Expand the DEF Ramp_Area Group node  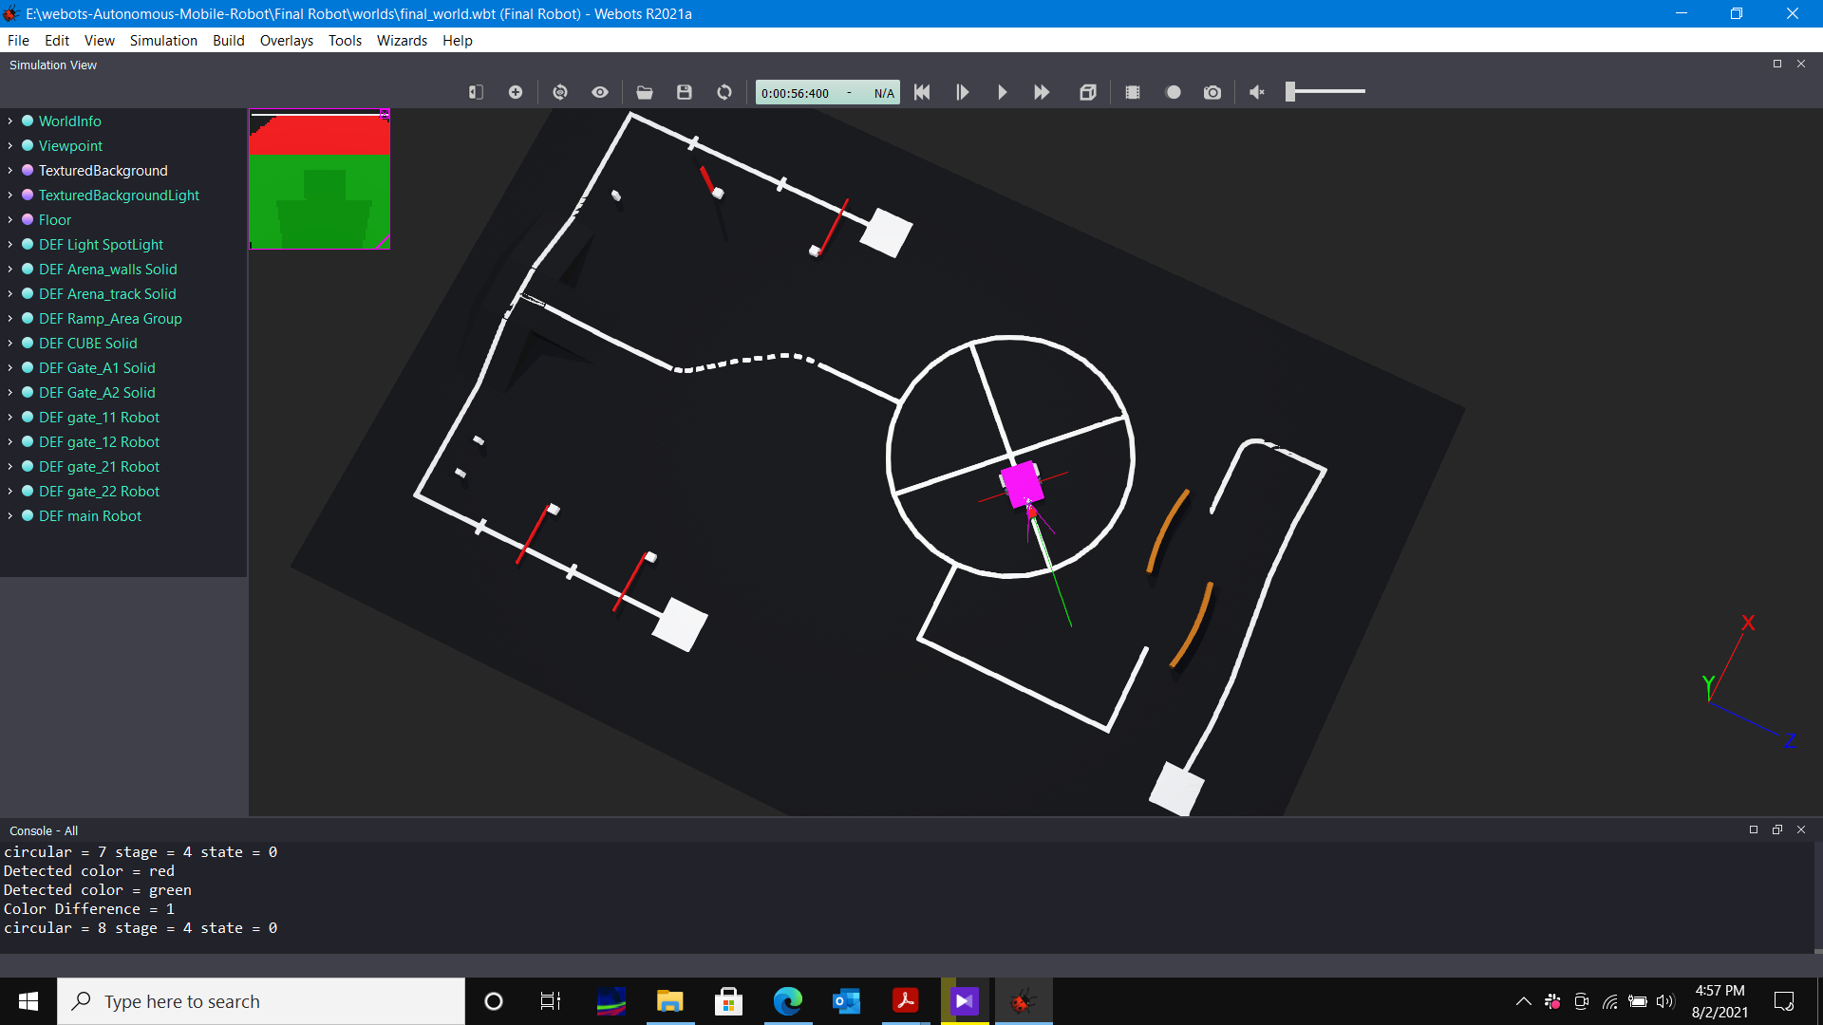point(10,318)
